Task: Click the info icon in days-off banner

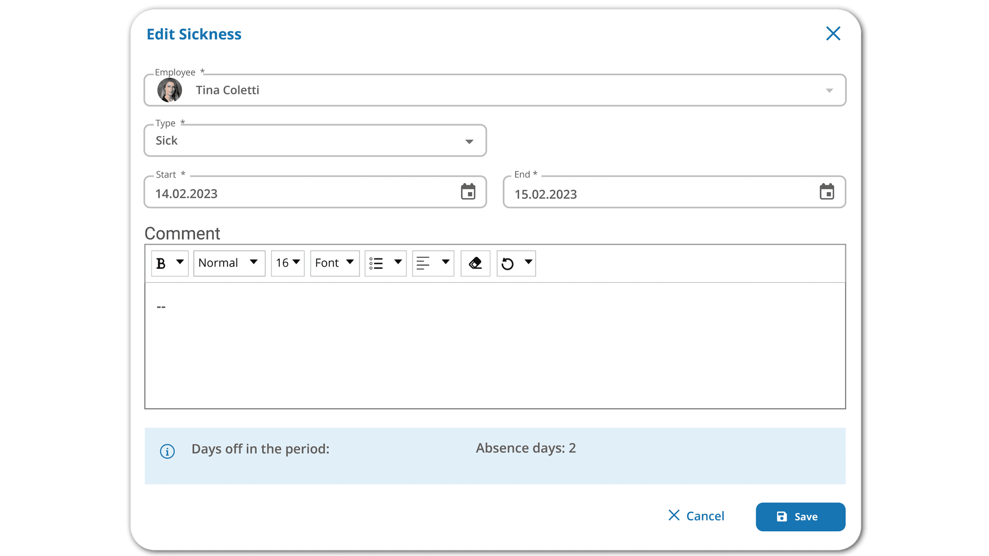Action: point(167,451)
